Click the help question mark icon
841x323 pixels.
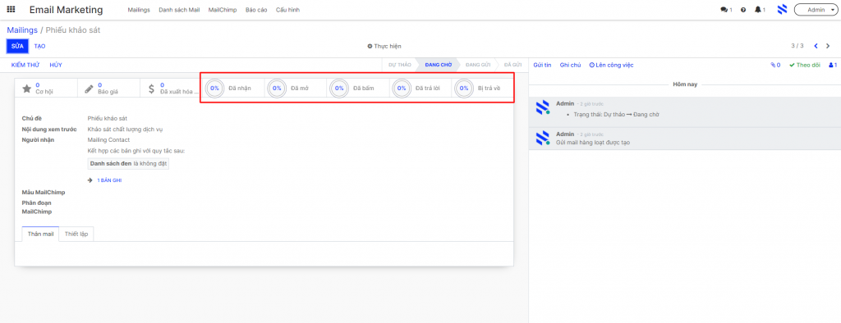(743, 10)
